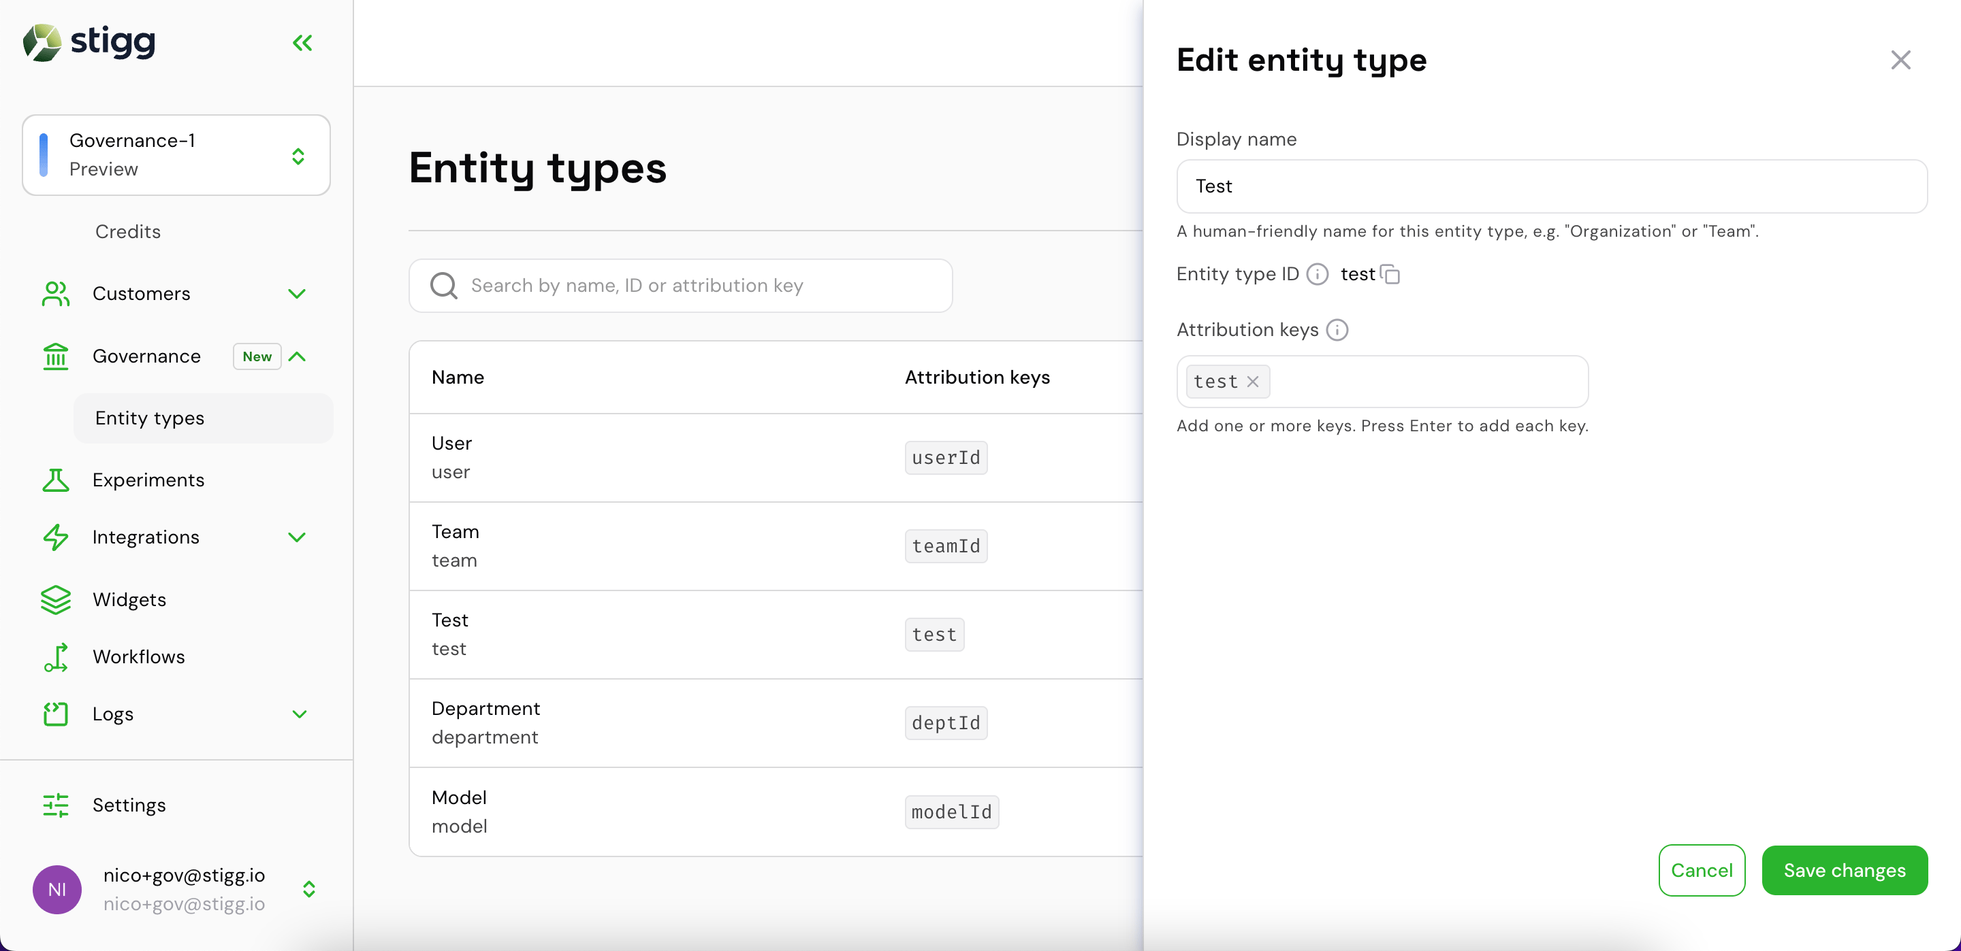Select the Test entity type row
This screenshot has width=1961, height=951.
pos(776,635)
